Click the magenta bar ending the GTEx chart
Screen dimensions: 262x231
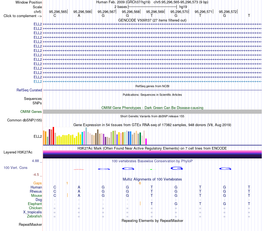click(146, 142)
